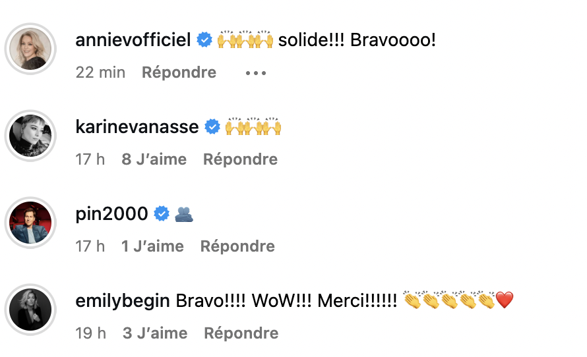587x357 pixels.
Task: Show the 1 J'aime on pin2000's comment
Action: pos(152,246)
